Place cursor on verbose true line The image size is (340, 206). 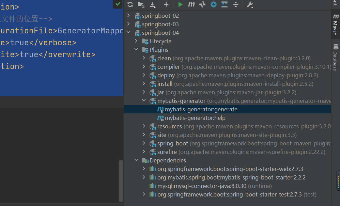pyautogui.click(x=38, y=43)
